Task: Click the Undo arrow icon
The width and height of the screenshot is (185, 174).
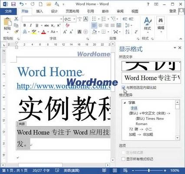Action: tap(22, 4)
